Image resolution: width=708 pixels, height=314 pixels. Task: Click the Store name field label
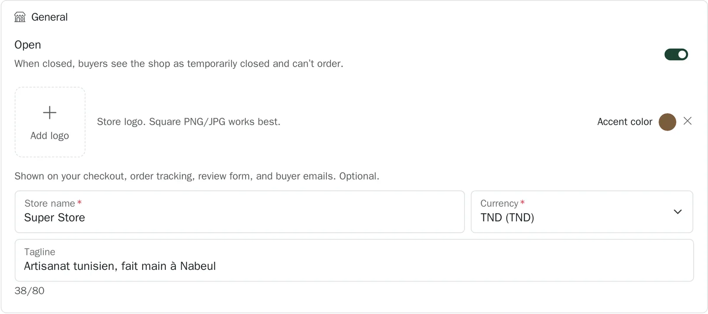50,204
